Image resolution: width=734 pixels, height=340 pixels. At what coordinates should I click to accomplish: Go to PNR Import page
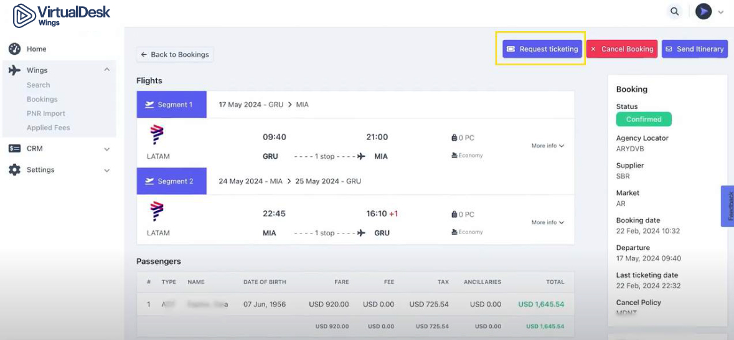(45, 114)
